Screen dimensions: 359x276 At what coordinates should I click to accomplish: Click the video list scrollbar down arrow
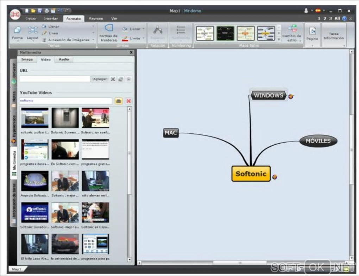coord(130,260)
